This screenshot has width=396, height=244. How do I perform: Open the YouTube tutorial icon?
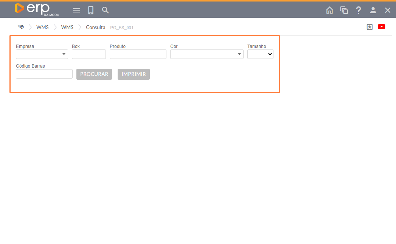tap(381, 27)
